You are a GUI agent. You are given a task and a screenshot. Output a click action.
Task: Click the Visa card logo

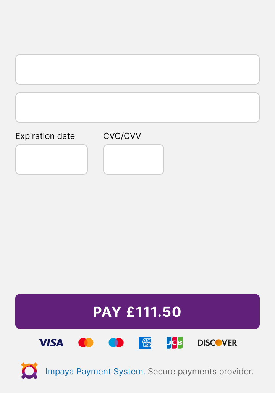point(51,343)
